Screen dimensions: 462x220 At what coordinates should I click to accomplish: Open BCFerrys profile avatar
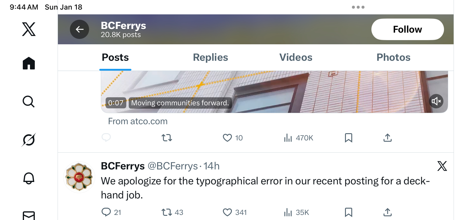click(x=79, y=177)
